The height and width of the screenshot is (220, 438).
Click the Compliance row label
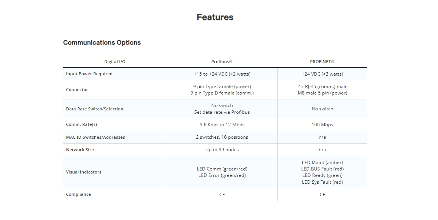(78, 194)
